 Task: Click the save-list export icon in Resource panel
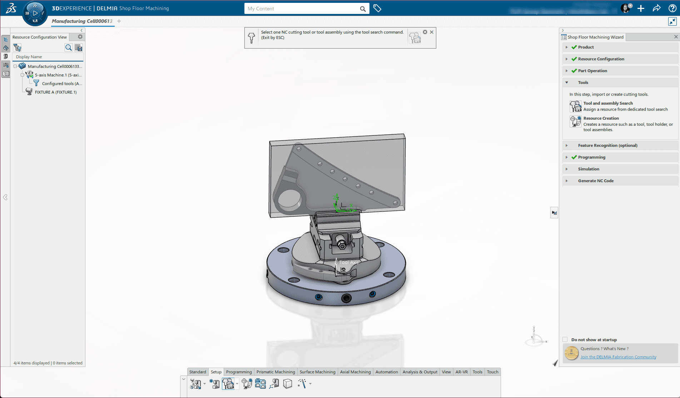79,48
